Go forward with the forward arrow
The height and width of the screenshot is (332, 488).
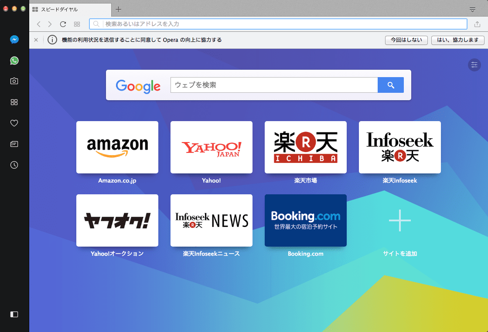coord(50,24)
